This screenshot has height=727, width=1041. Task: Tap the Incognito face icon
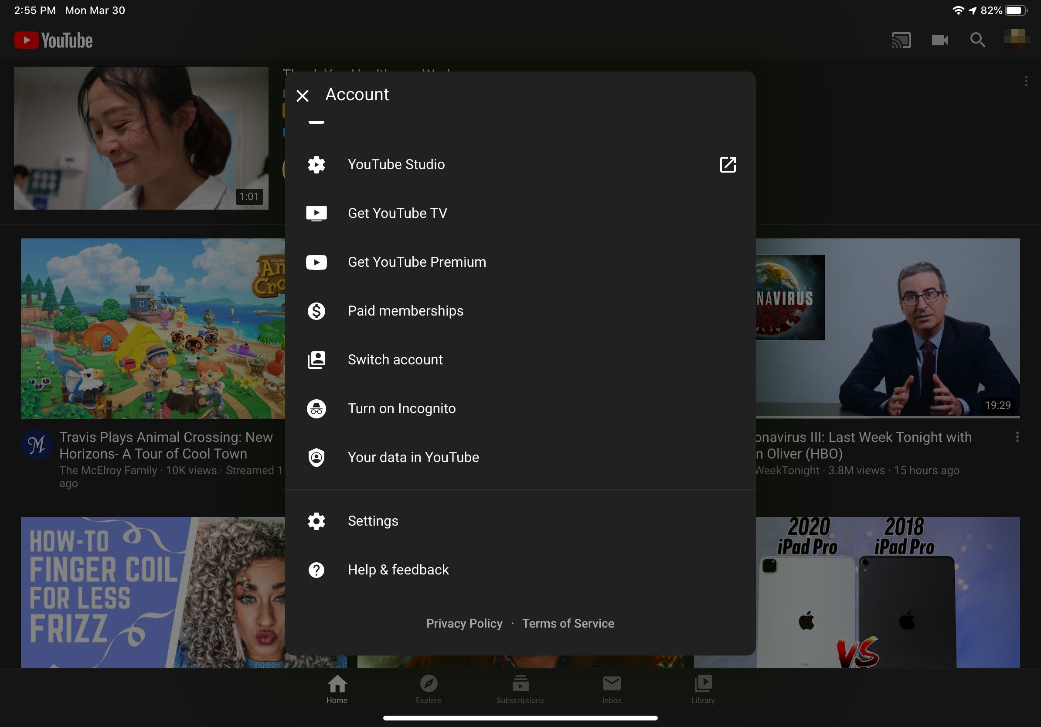[316, 409]
